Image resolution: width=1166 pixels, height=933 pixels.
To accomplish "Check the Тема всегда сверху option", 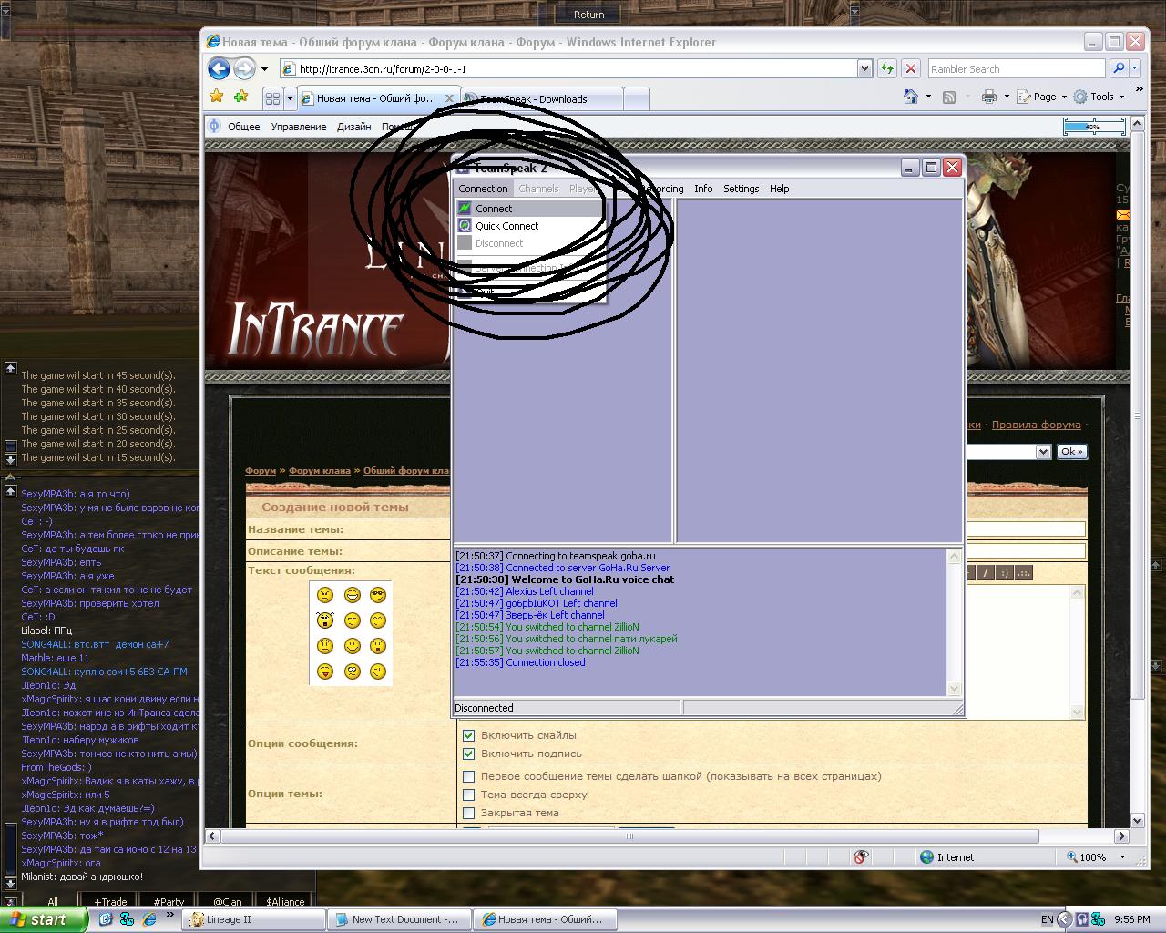I will pyautogui.click(x=468, y=795).
